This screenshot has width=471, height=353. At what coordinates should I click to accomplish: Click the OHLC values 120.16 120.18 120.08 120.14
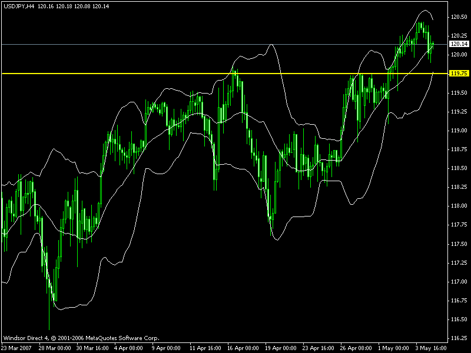73,6
